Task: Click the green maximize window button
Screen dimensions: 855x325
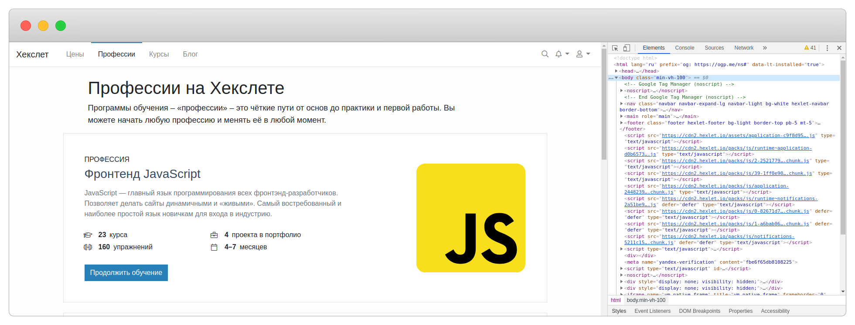Action: (x=61, y=26)
